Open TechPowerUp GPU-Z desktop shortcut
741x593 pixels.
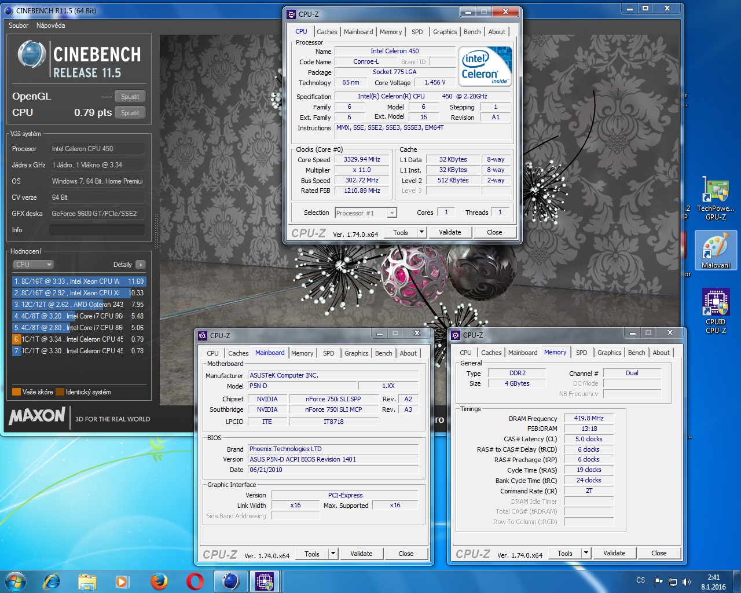pyautogui.click(x=716, y=199)
